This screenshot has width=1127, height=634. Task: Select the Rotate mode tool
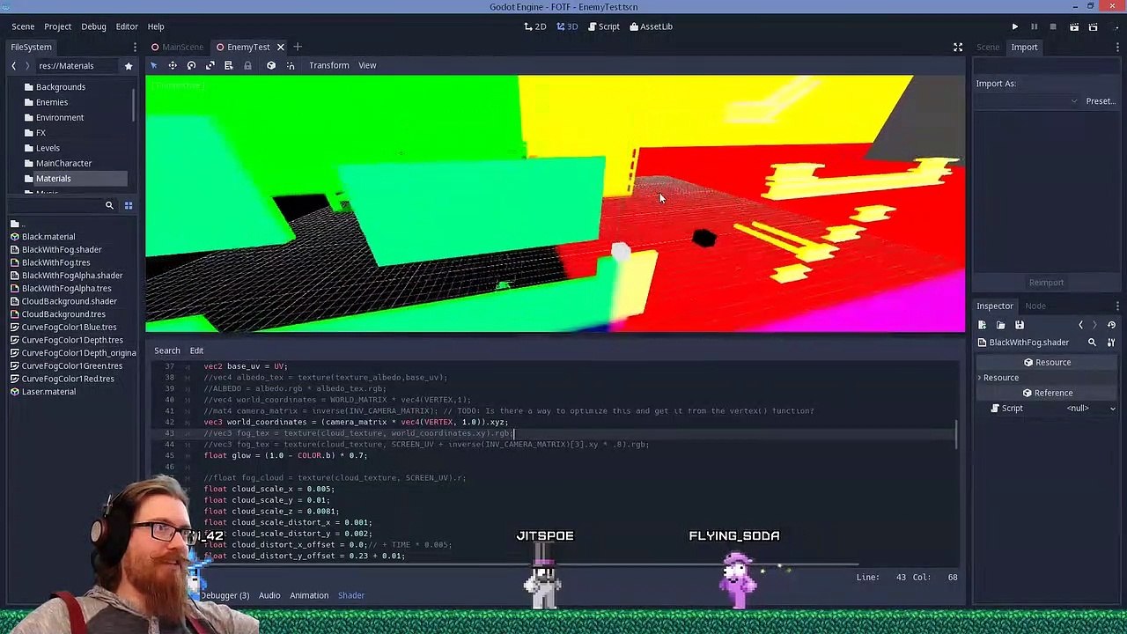191,65
